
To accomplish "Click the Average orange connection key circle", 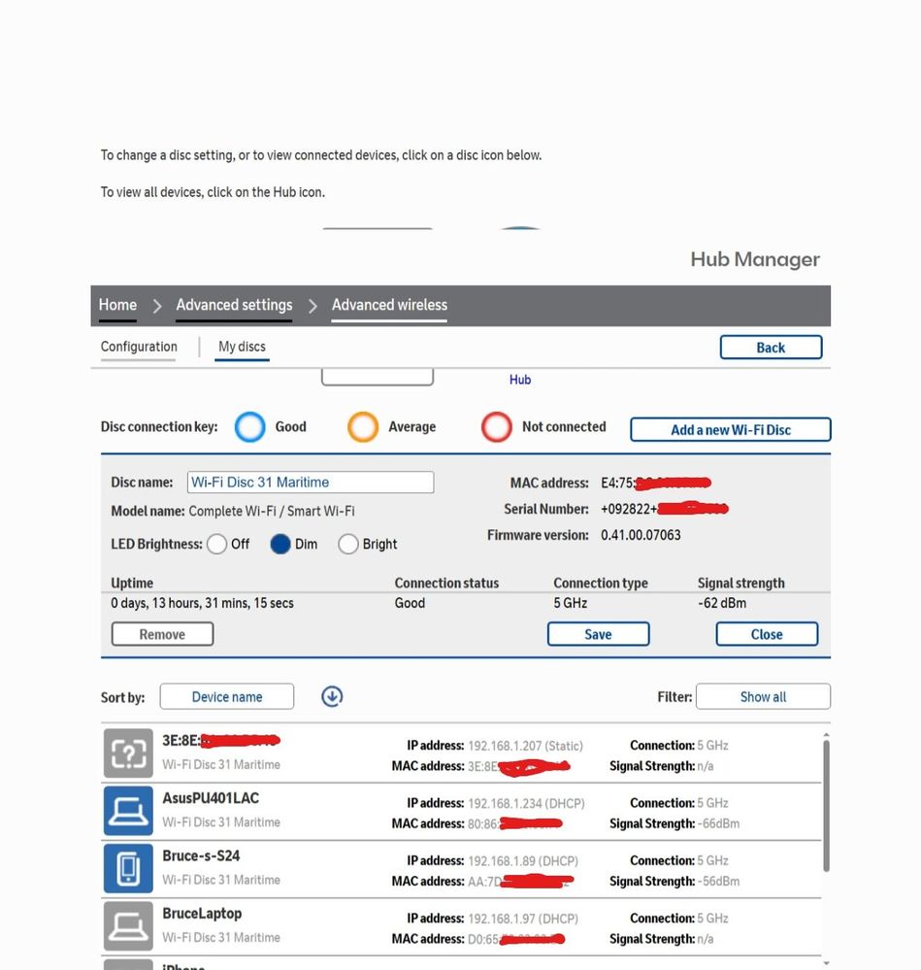I will (363, 427).
